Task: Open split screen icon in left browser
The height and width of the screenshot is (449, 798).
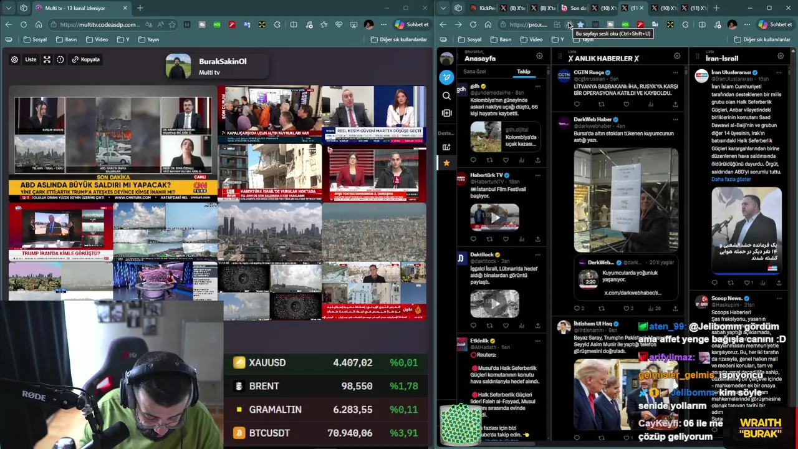Action: pyautogui.click(x=294, y=24)
